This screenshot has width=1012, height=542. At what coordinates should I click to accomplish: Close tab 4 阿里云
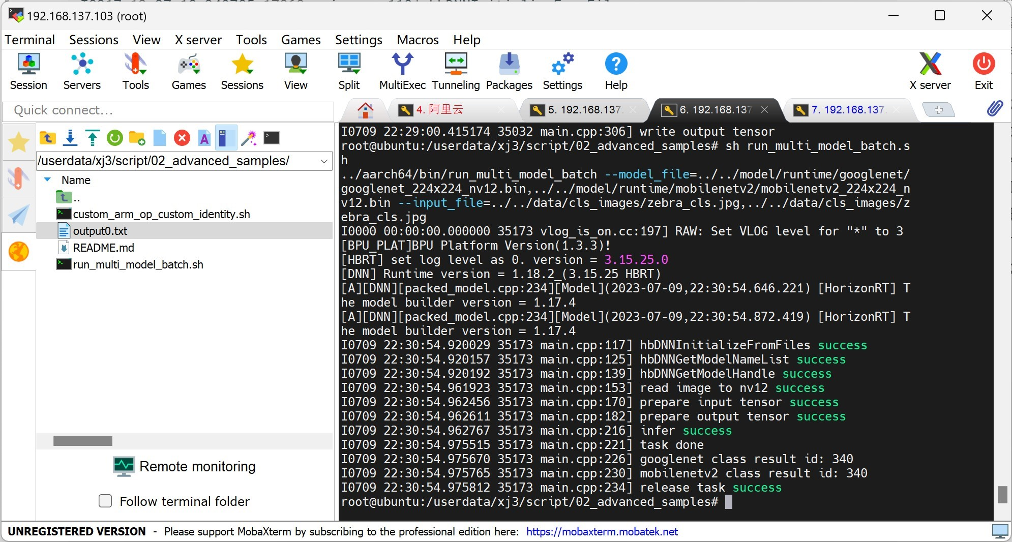(x=501, y=110)
